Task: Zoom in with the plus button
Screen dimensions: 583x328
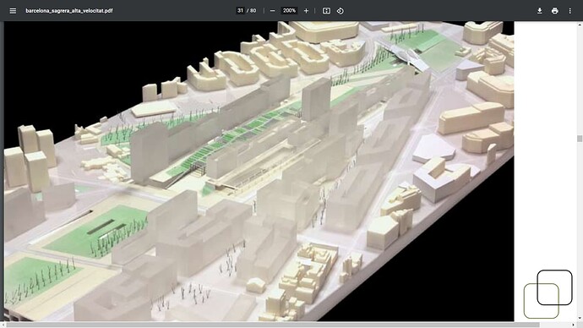Action: [306, 11]
